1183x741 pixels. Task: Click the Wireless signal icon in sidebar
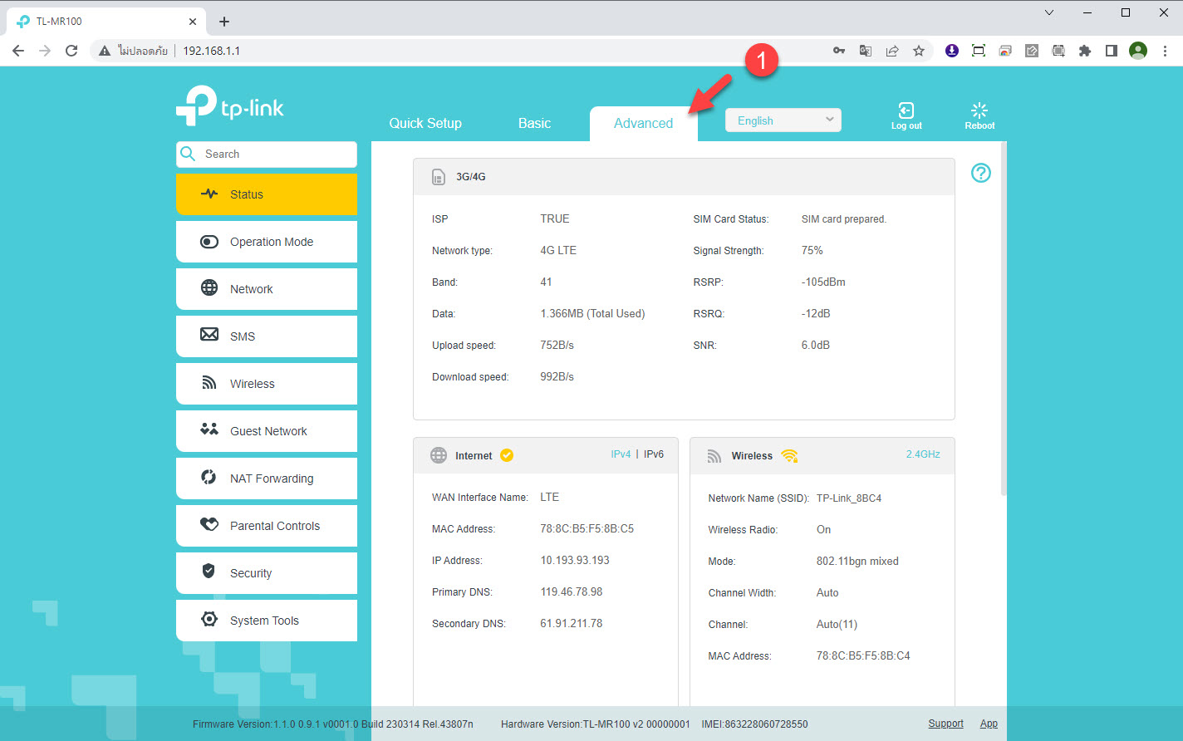tap(209, 383)
